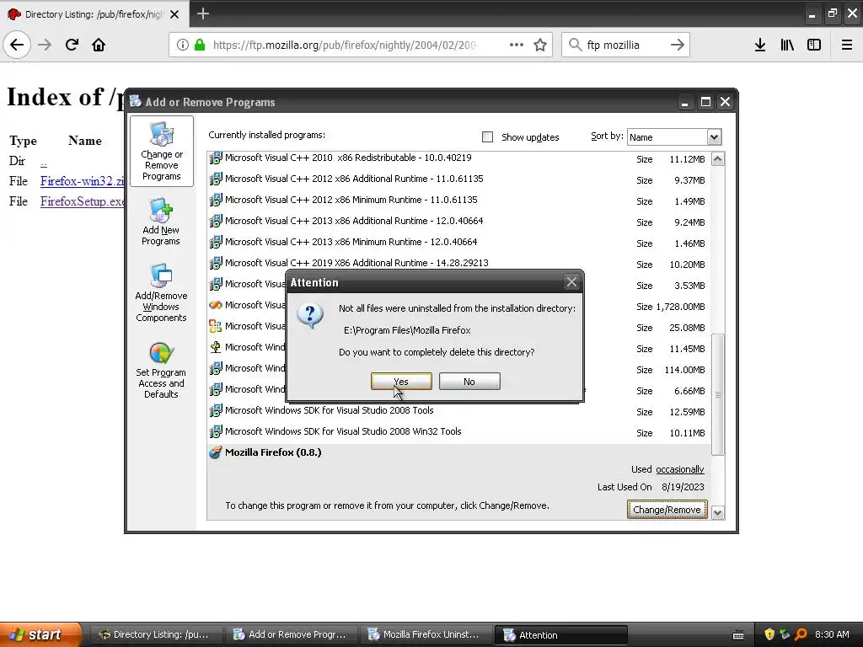This screenshot has height=647, width=863.
Task: Select Microsoft Visual C++ 2010 x86 Redistributable row
Action: point(459,158)
